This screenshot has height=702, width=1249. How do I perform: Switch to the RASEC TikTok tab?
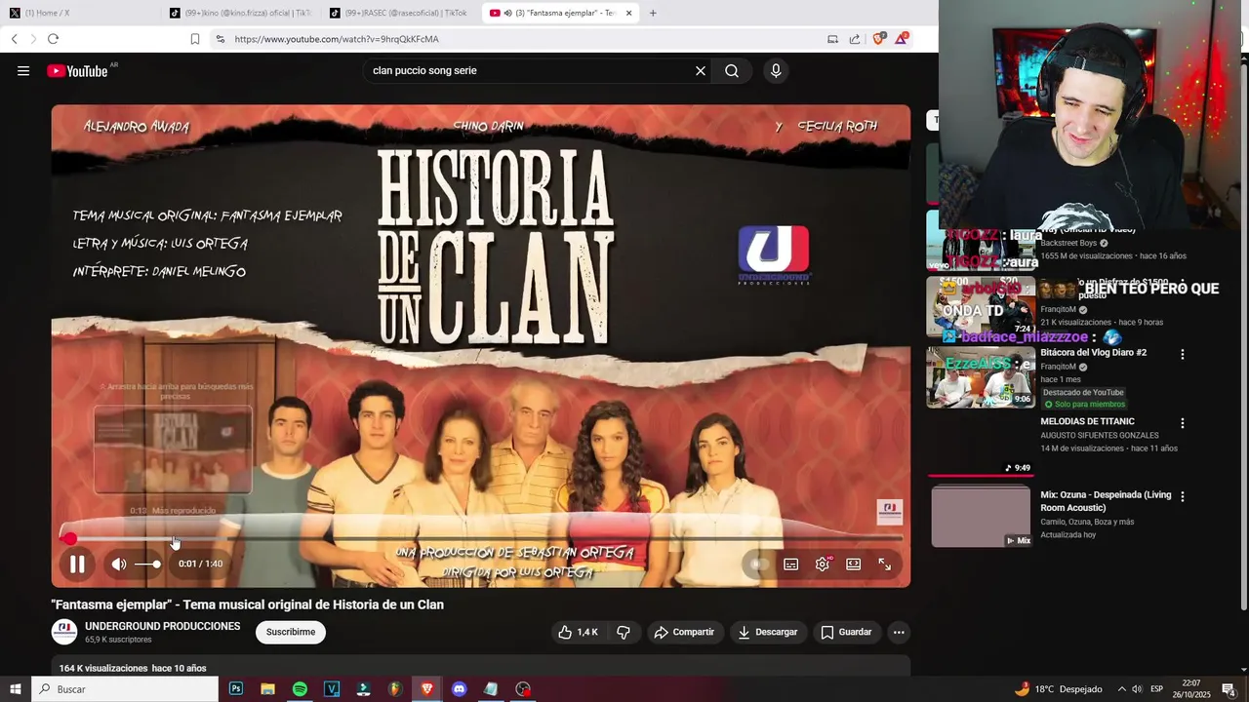point(400,13)
